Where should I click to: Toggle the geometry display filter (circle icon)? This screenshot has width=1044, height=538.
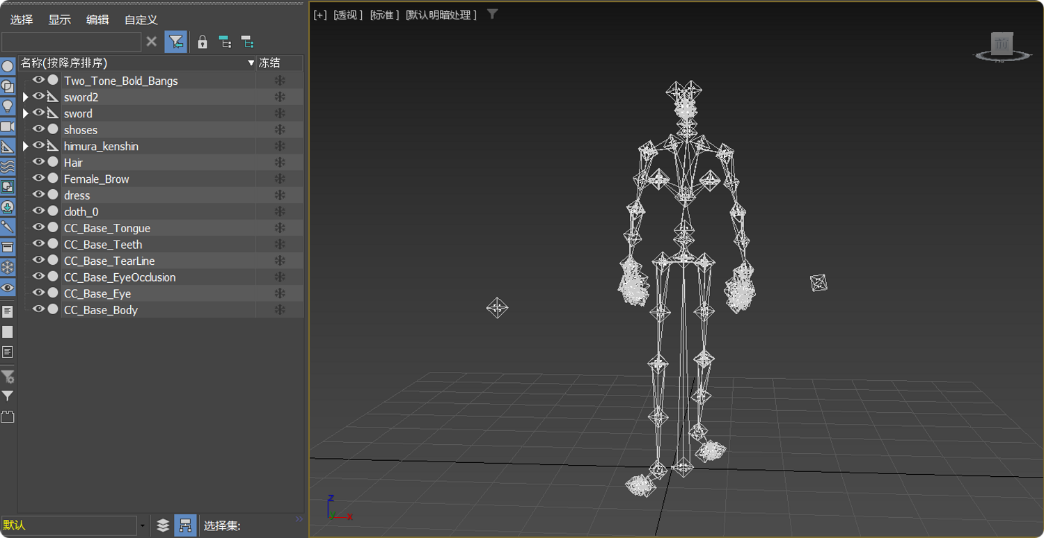point(8,67)
